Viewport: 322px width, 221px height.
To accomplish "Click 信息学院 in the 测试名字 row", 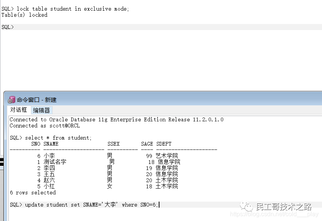I will 169,162.
